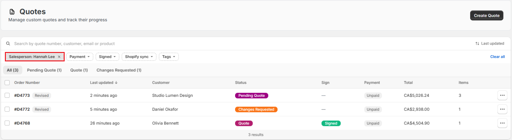Viewport: 512px width, 140px height.
Task: Click the Unpaid badge for #D4768
Action: click(373, 123)
